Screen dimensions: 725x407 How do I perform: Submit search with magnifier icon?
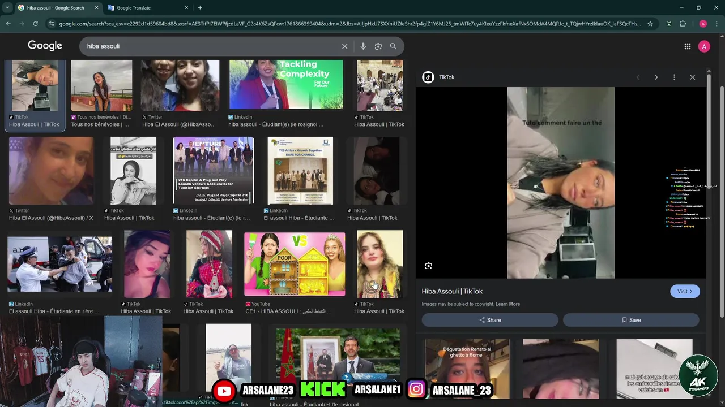[x=393, y=46]
